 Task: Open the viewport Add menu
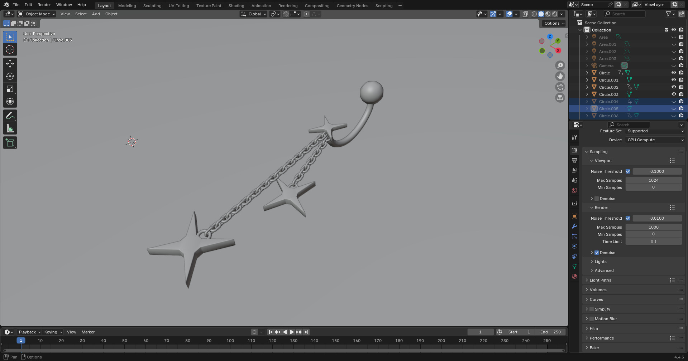coord(96,14)
